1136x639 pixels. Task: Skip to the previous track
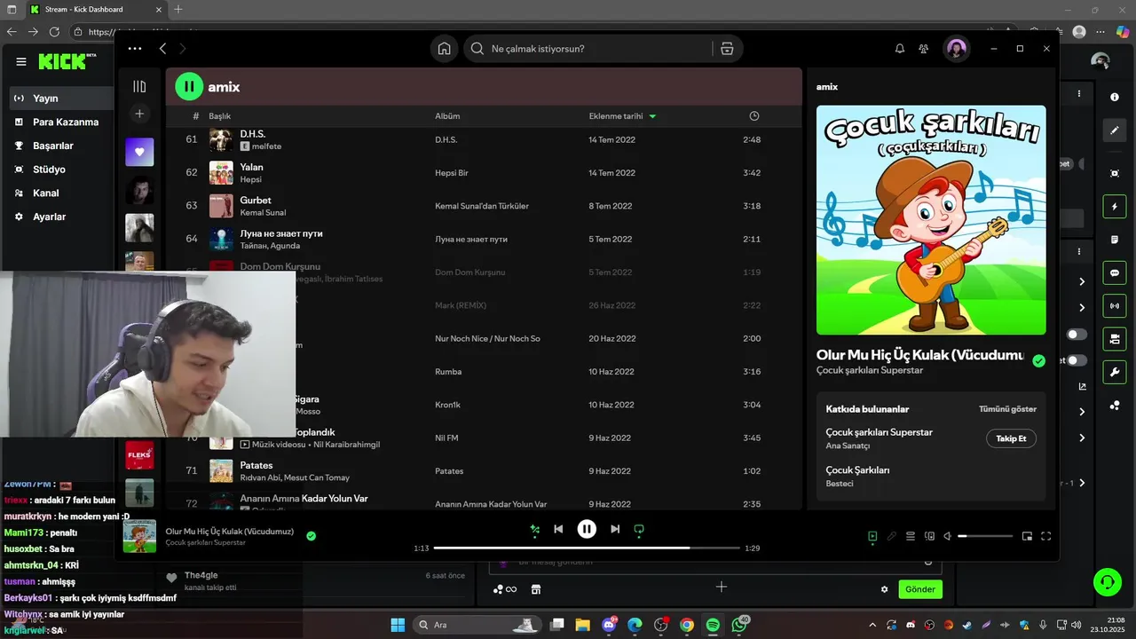pyautogui.click(x=558, y=529)
